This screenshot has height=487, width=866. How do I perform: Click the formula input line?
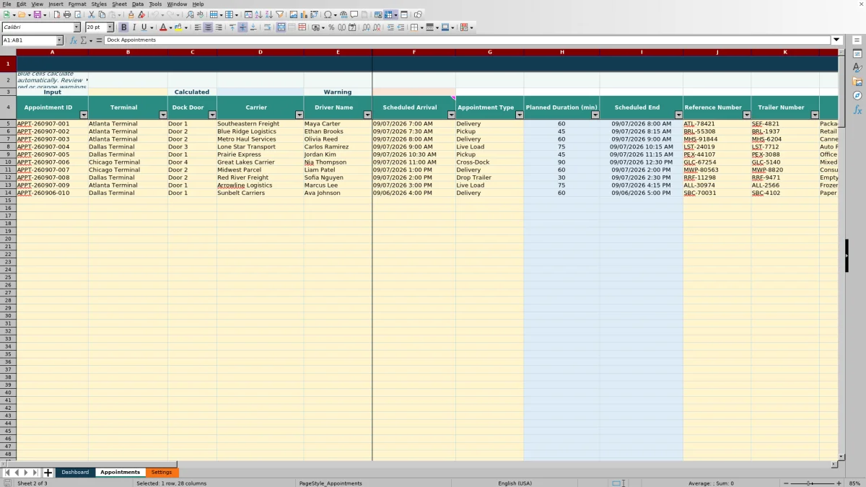coord(468,40)
